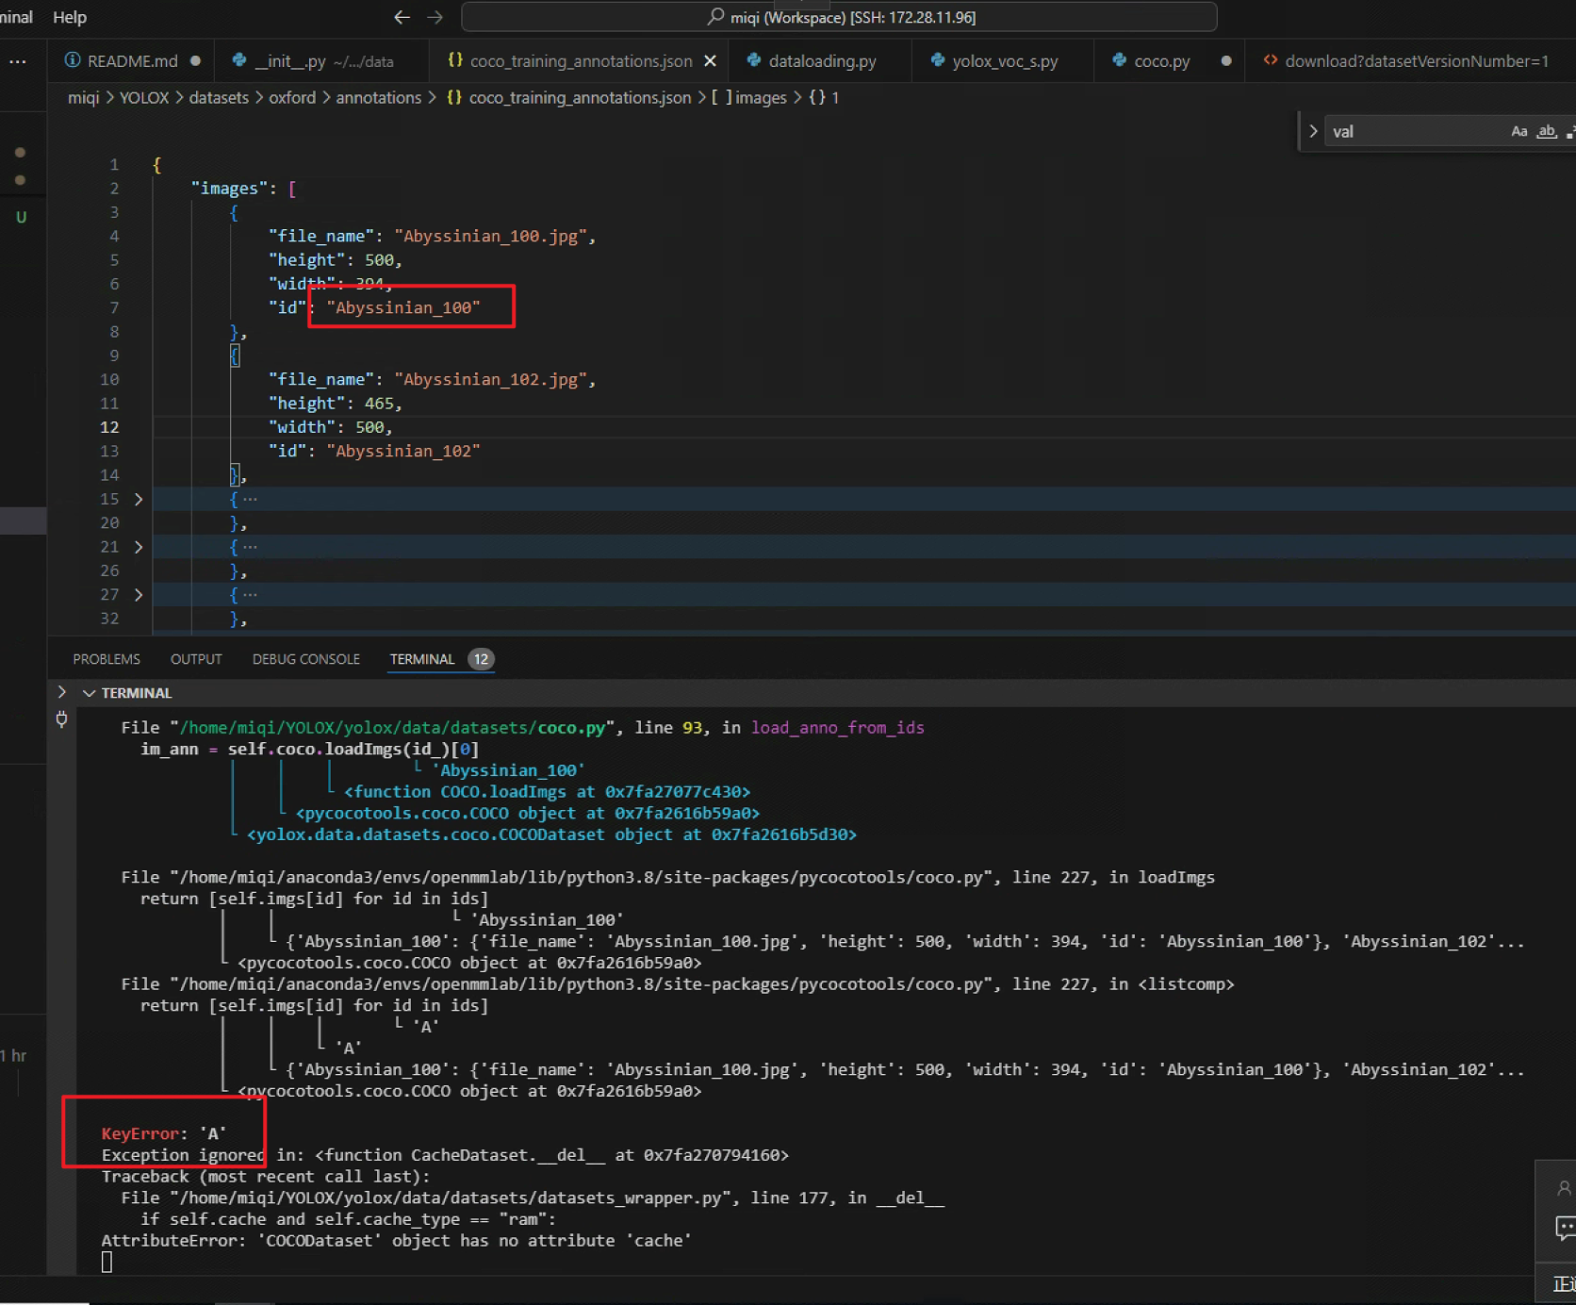Click the file icon on README.md tab

(72, 60)
